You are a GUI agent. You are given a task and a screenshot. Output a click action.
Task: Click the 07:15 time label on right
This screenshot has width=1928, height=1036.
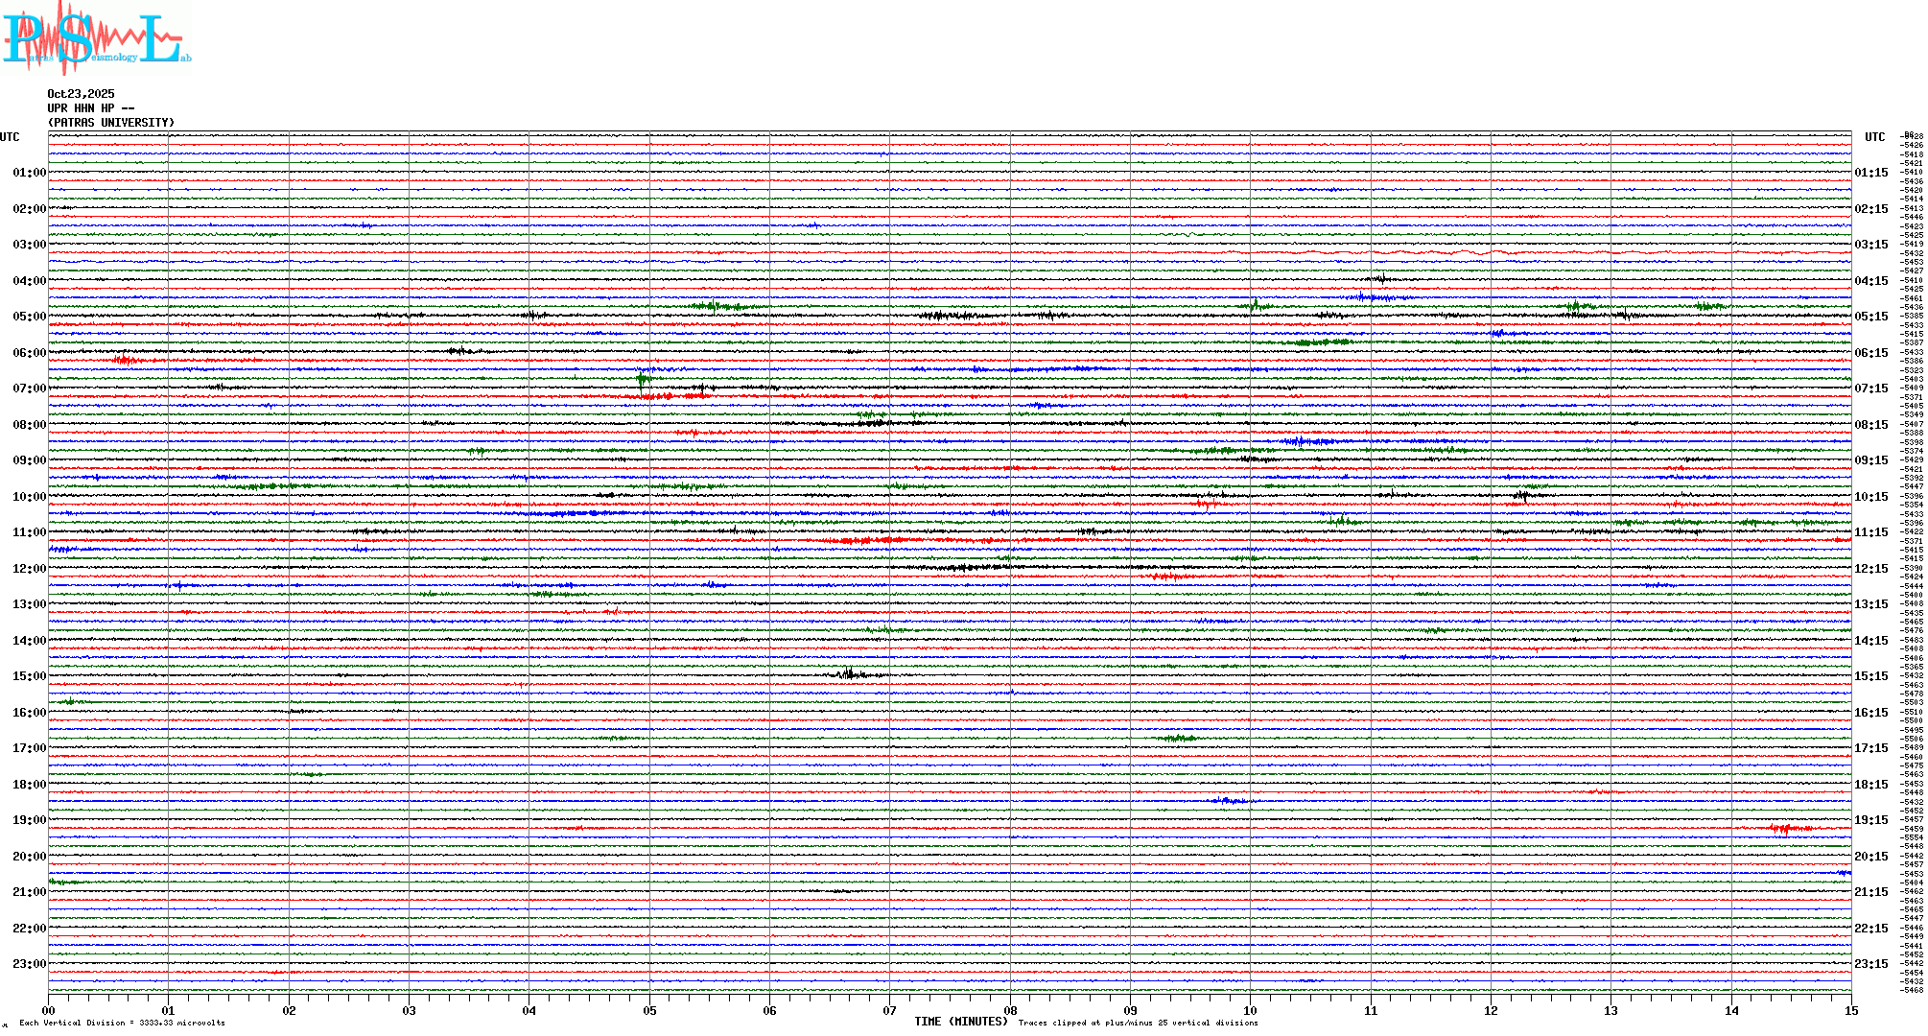coord(1870,388)
